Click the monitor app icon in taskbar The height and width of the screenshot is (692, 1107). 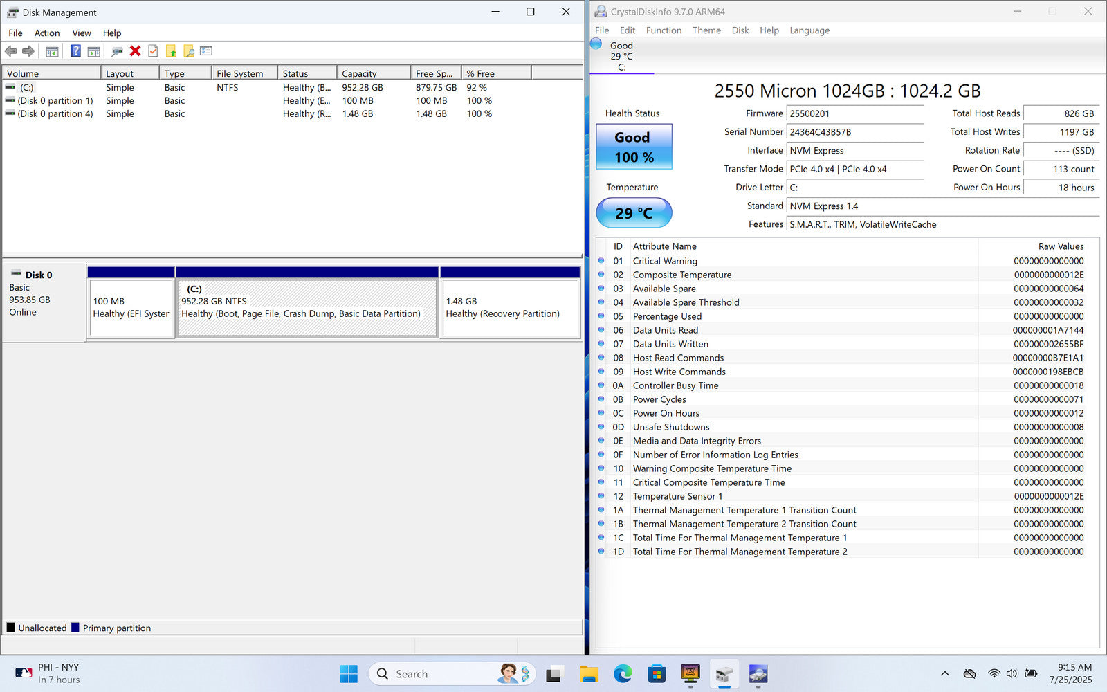coord(690,674)
